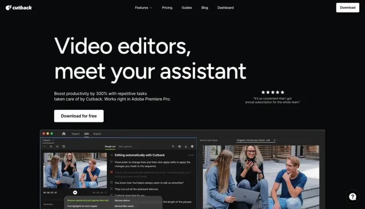The image size is (365, 209).
Task: Select the Rough cut tab
Action: click(x=110, y=146)
